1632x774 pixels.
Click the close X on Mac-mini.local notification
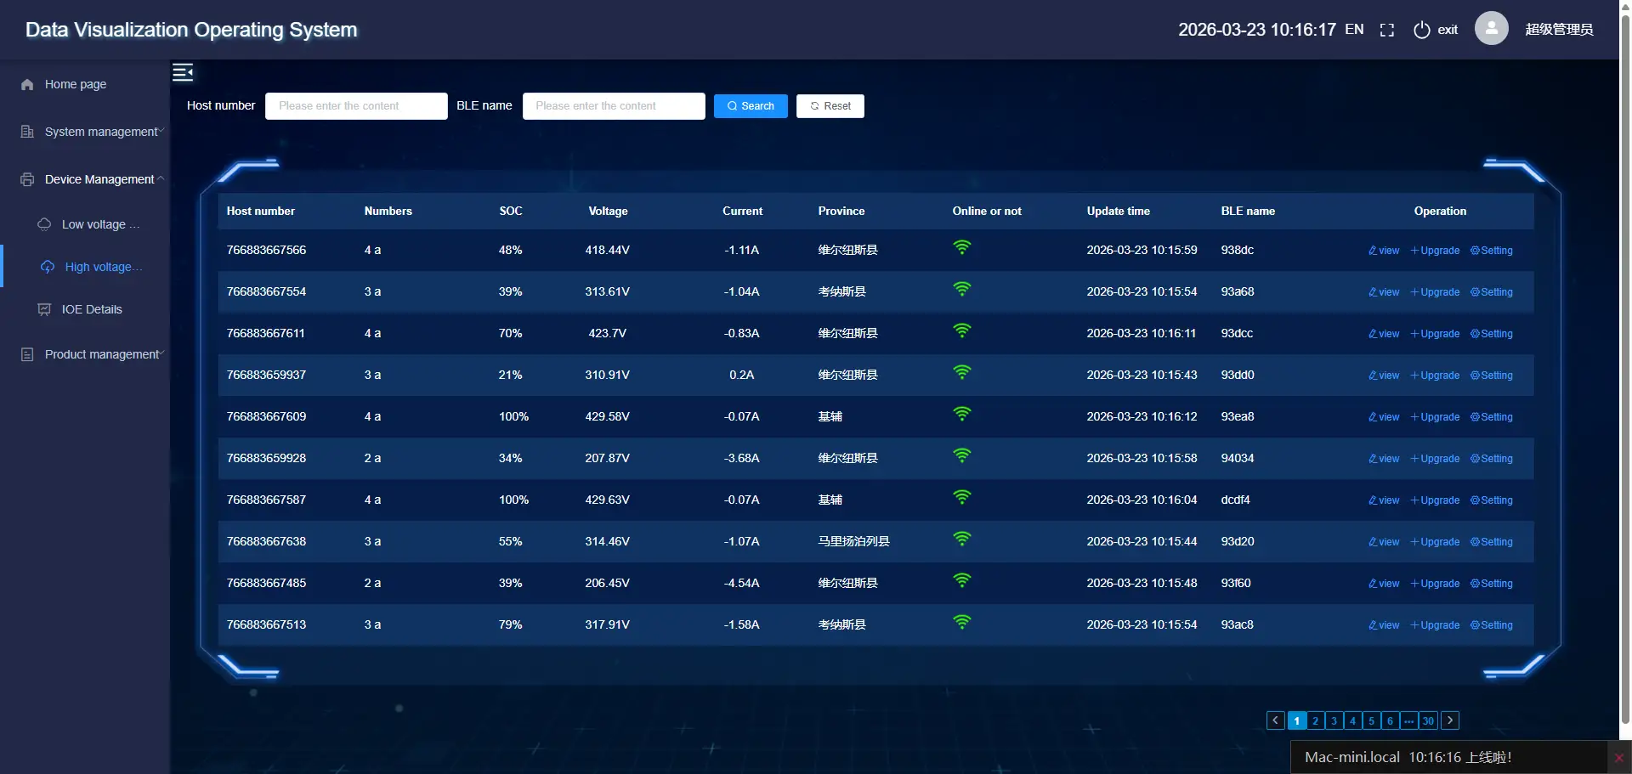tap(1618, 758)
